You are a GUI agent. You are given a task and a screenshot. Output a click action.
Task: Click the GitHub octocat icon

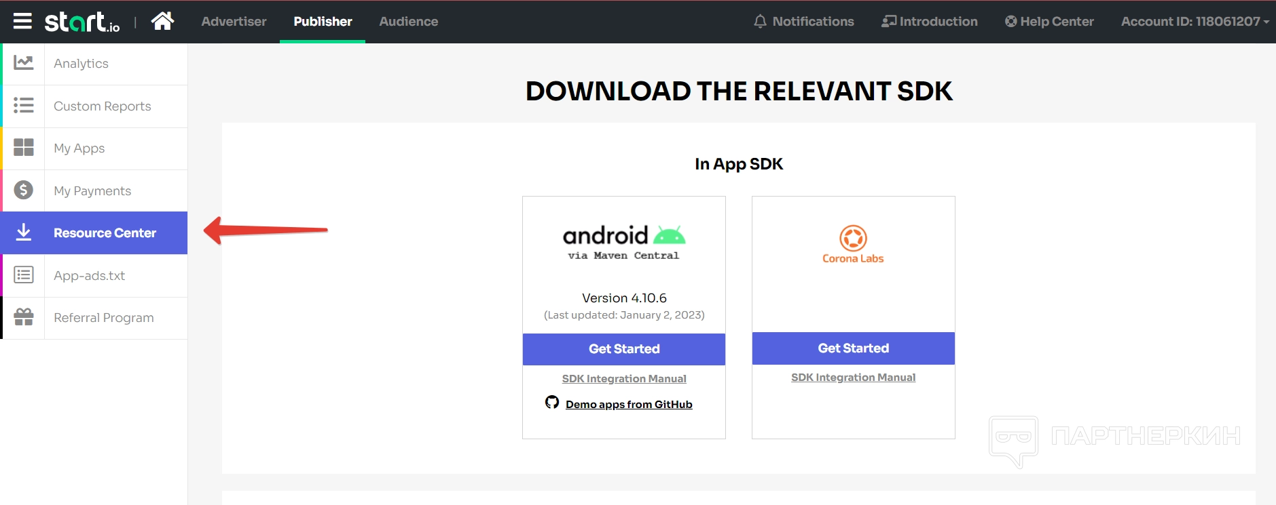[x=552, y=403]
